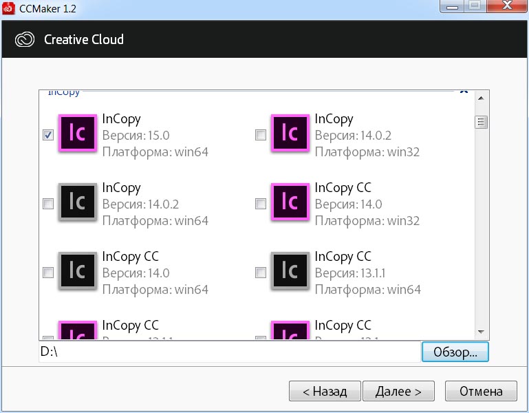Click the CCMaker app icon in title bar

[x=8, y=8]
